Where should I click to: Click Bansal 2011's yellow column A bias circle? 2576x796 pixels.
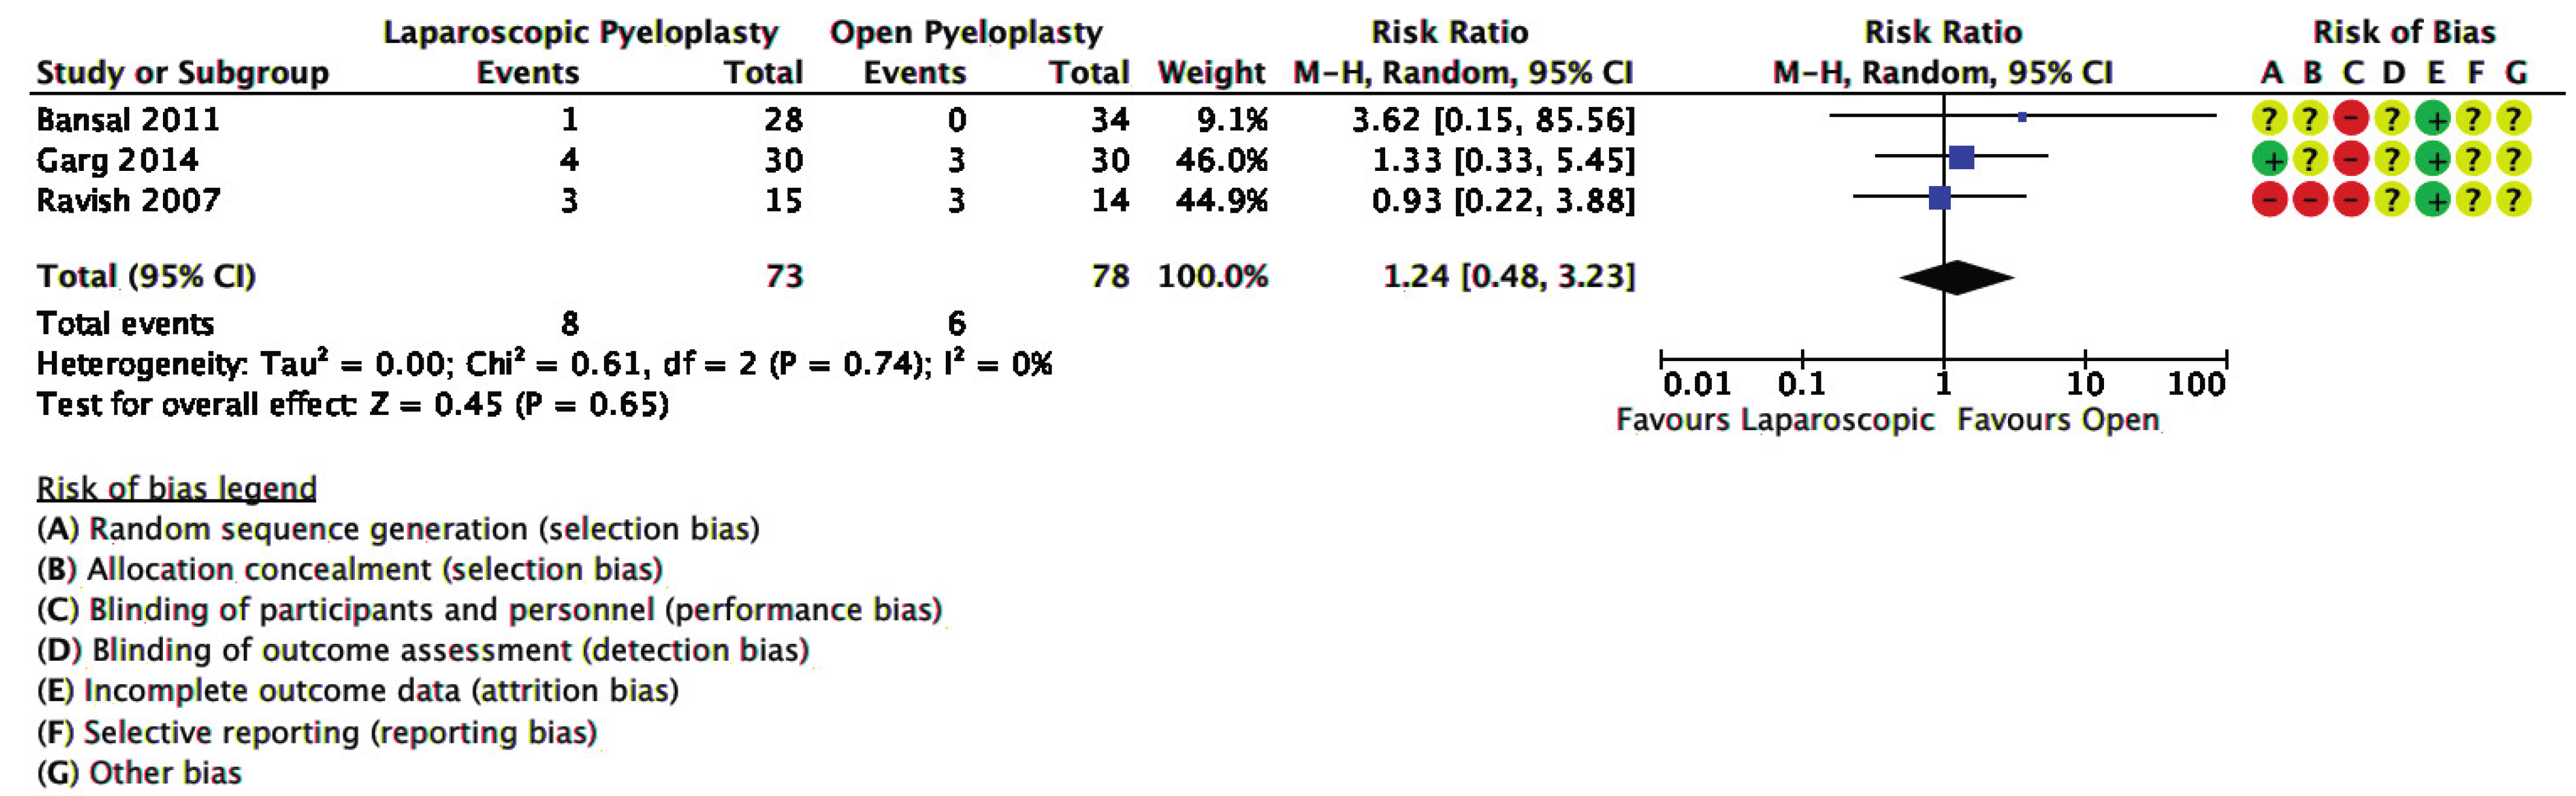click(x=2270, y=119)
